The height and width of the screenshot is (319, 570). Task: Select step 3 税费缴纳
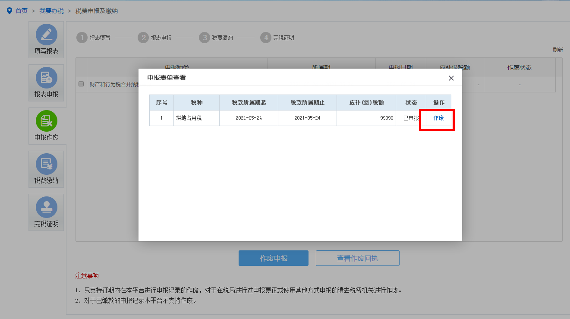click(216, 38)
